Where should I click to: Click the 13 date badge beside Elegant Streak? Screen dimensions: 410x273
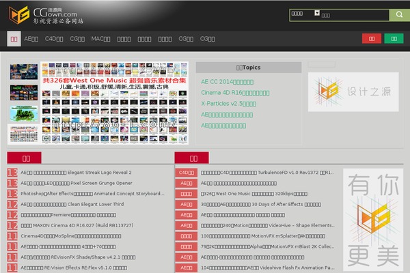click(12, 173)
